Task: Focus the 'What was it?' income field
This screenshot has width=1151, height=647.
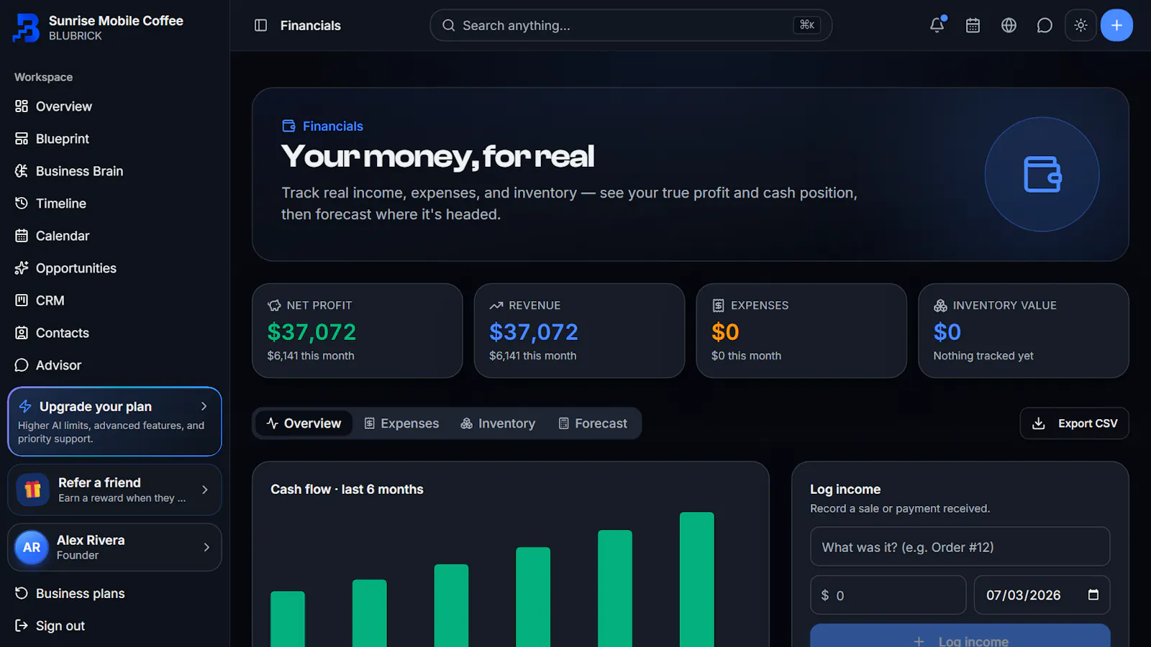Action: coord(960,547)
